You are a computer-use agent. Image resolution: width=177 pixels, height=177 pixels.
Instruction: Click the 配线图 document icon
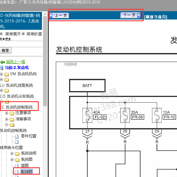(17, 172)
